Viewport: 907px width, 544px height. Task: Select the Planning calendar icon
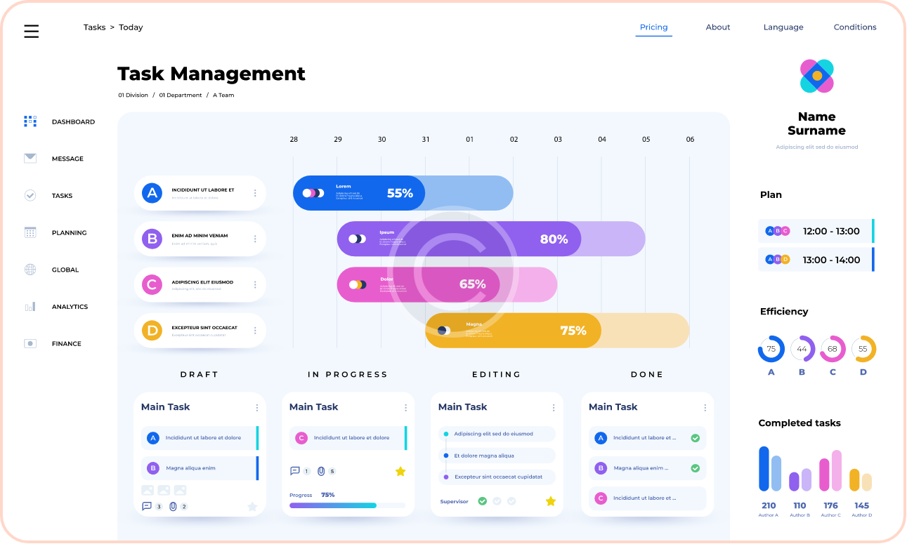30,232
